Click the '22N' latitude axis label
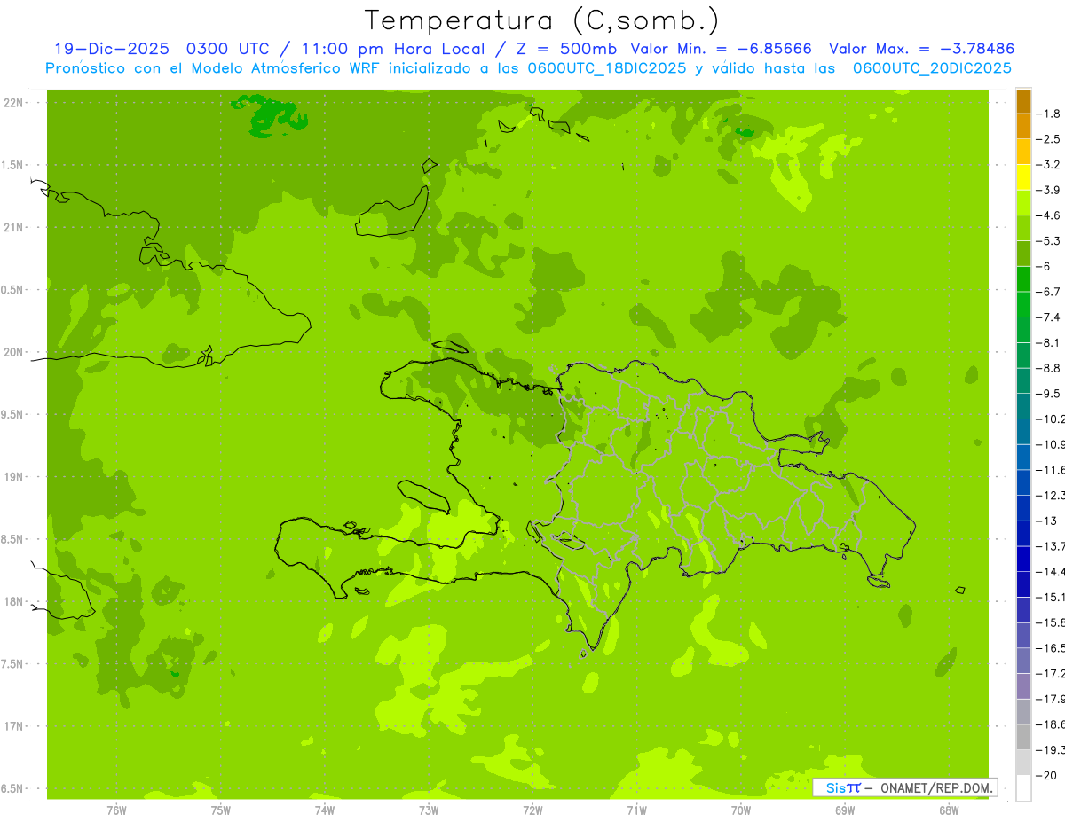1065x822 pixels. [14, 103]
